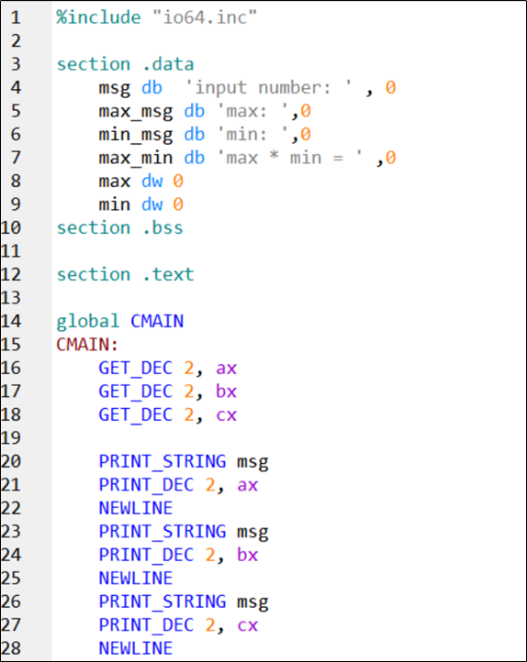Click line number 1 in the gutter
The image size is (527, 662).
pyautogui.click(x=16, y=17)
